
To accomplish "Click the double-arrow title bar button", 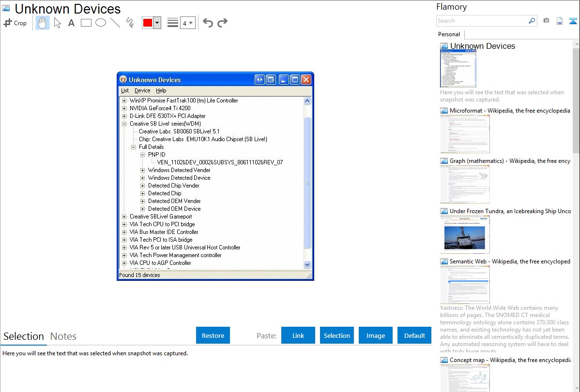I will point(259,79).
